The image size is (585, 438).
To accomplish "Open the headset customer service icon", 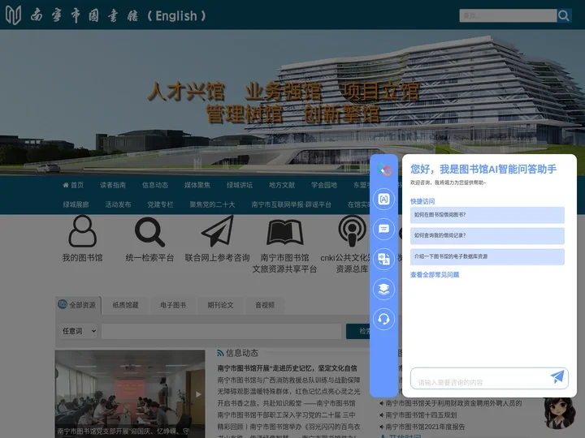I will [x=383, y=319].
